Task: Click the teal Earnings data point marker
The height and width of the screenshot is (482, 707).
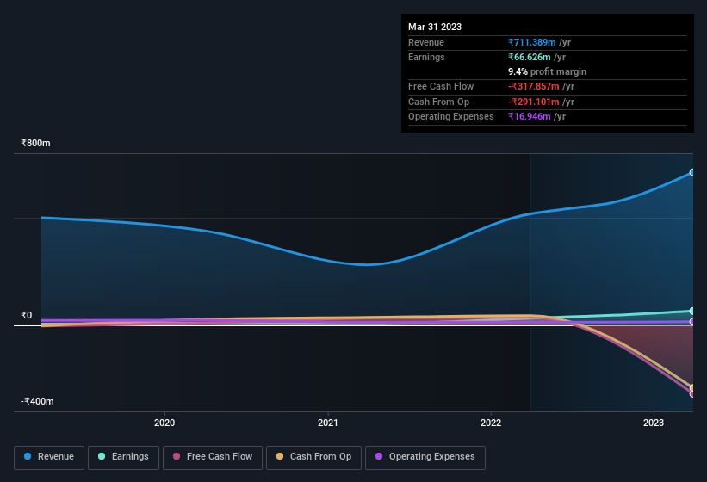Action: click(x=692, y=312)
